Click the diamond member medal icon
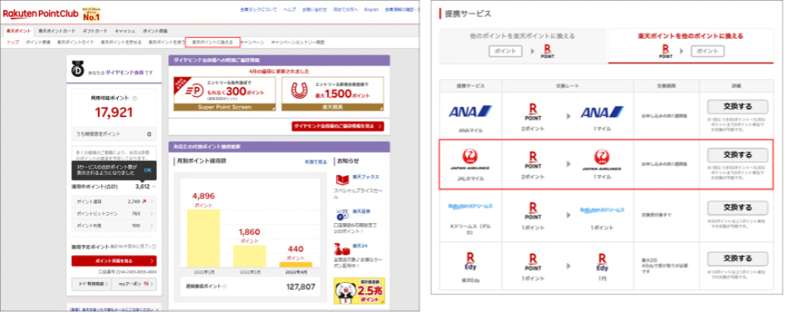The image size is (790, 313). (x=76, y=68)
